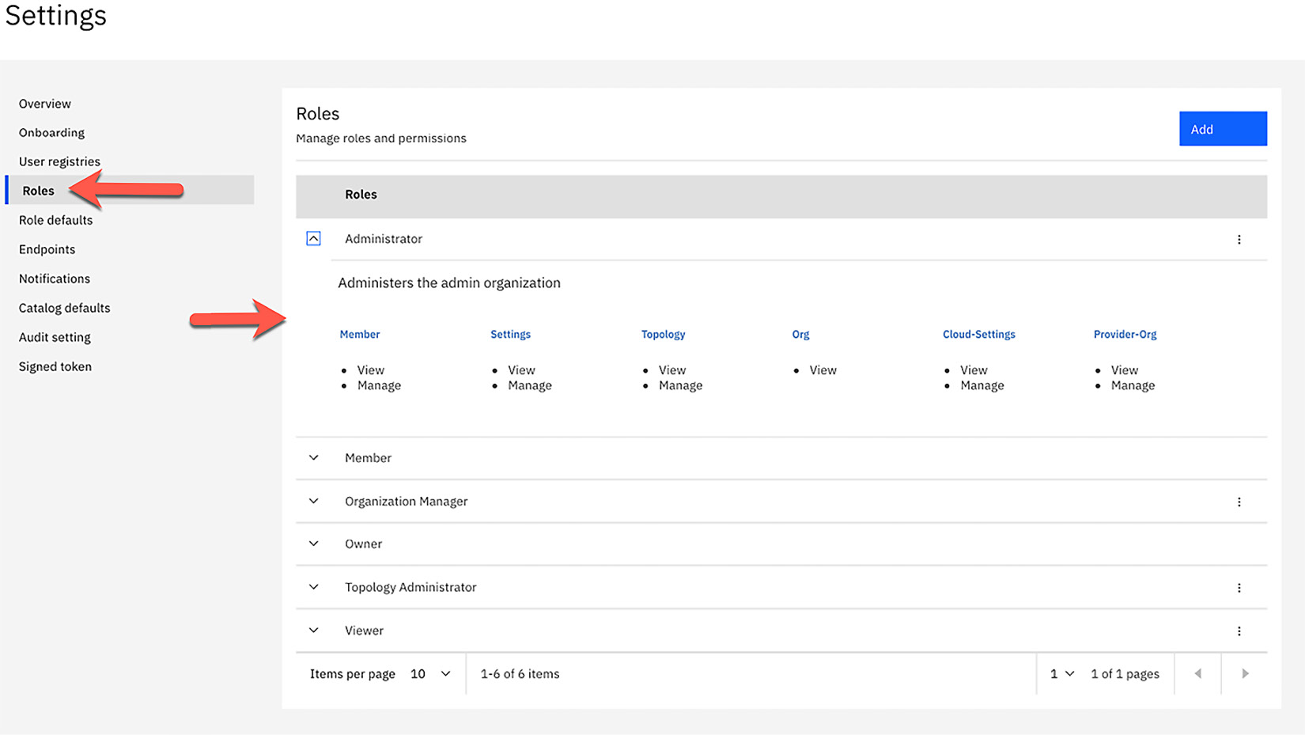Click Organization Manager role name
The height and width of the screenshot is (735, 1305).
point(407,502)
